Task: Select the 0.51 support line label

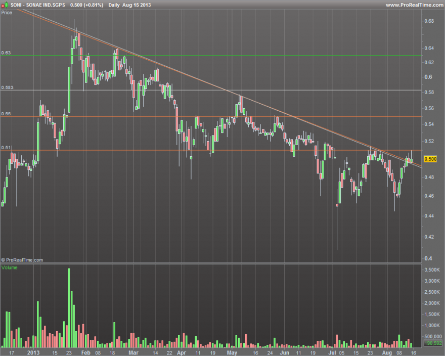Action: pos(6,148)
